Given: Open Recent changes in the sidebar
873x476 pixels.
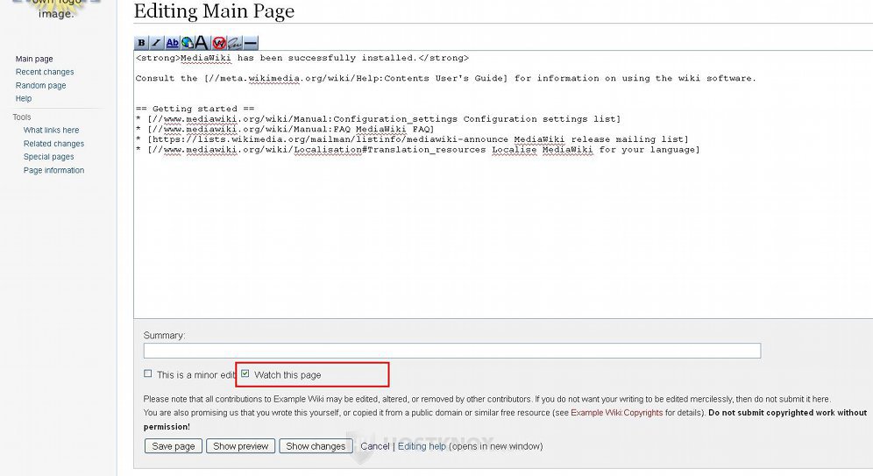Looking at the screenshot, I should click(x=45, y=72).
